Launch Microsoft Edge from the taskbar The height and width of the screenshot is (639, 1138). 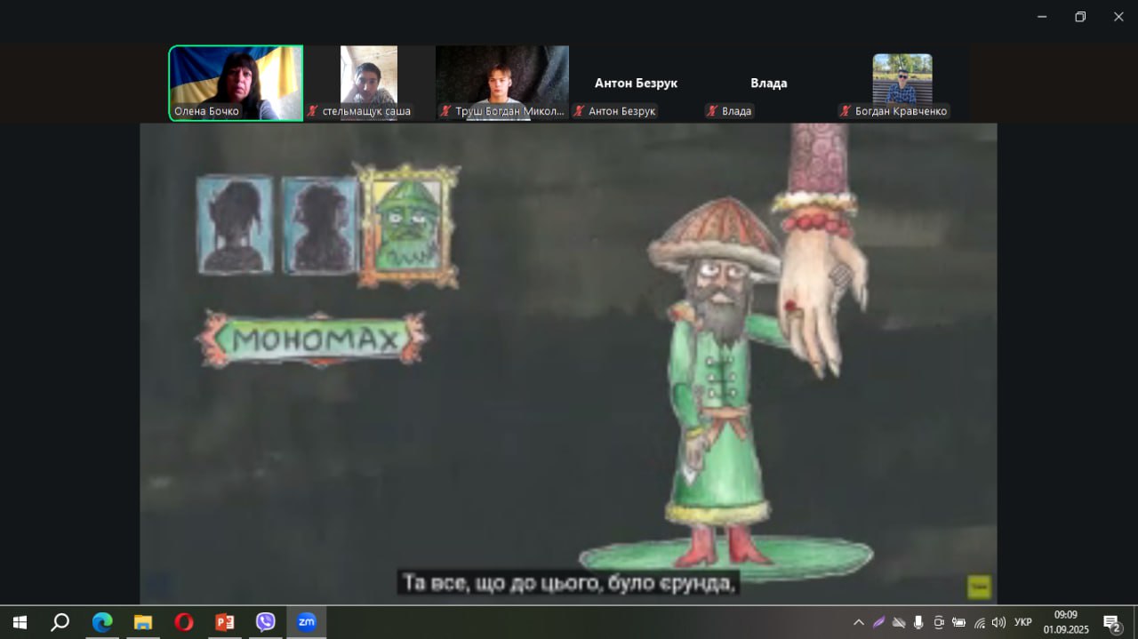pos(102,622)
